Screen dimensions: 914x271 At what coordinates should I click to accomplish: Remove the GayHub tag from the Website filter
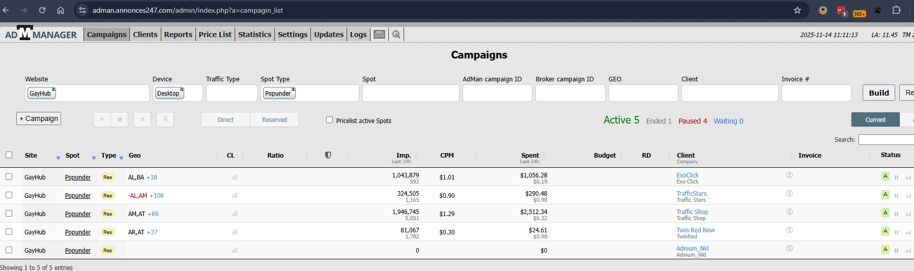(x=53, y=89)
